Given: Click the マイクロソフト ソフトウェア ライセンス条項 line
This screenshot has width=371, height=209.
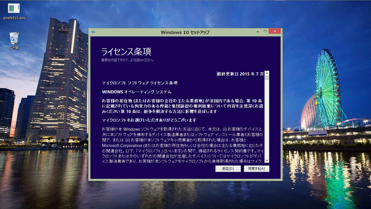Looking at the screenshot, I should coord(140,83).
